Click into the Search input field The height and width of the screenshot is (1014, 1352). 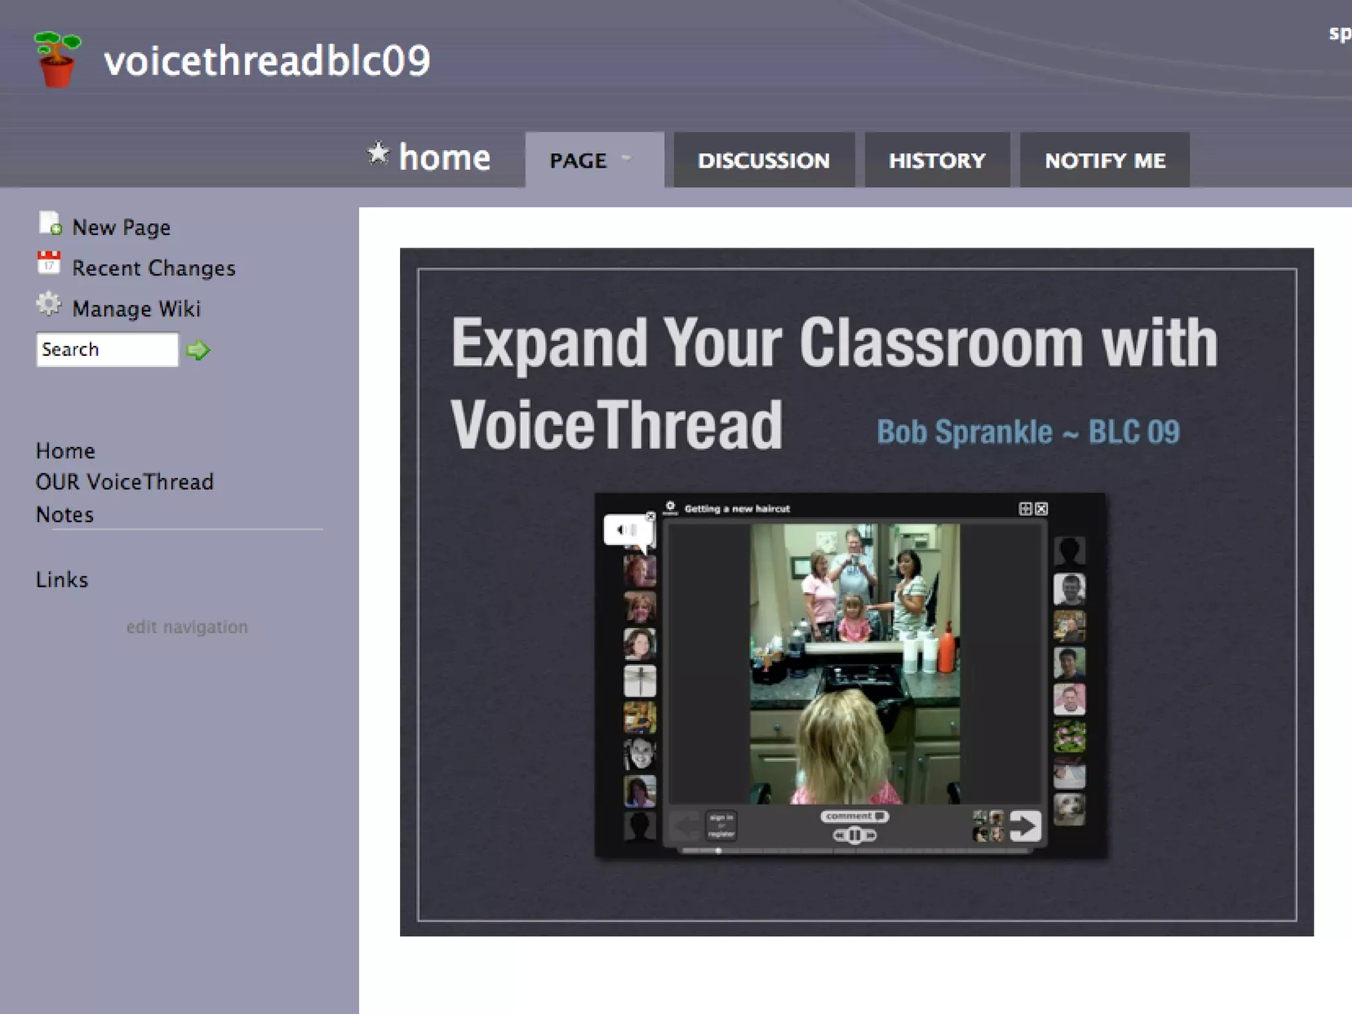(107, 349)
